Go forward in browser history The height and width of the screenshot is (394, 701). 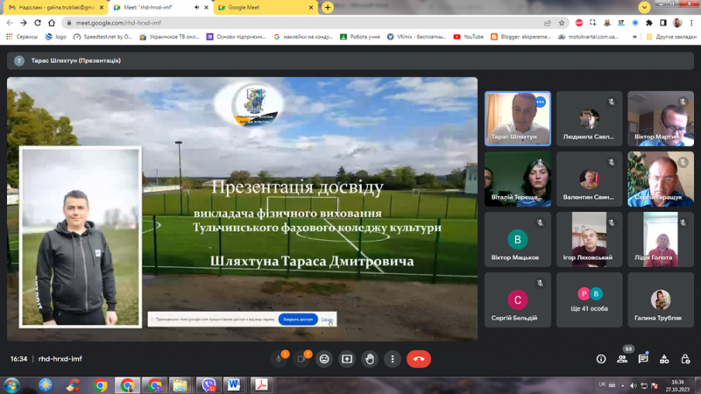[x=24, y=23]
